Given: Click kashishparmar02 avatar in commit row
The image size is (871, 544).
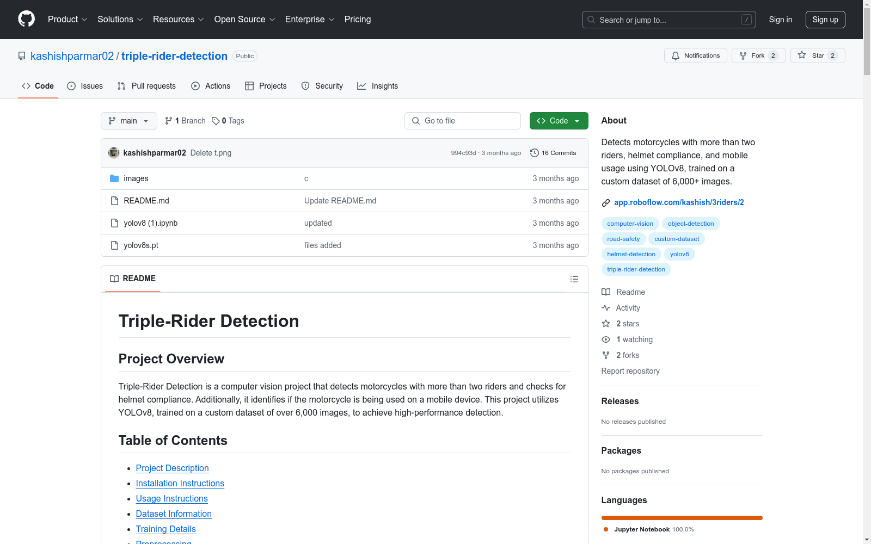Looking at the screenshot, I should [x=114, y=153].
